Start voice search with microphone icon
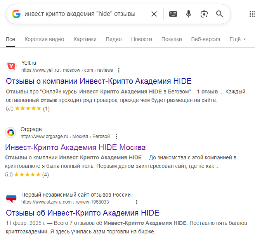 click(x=189, y=14)
